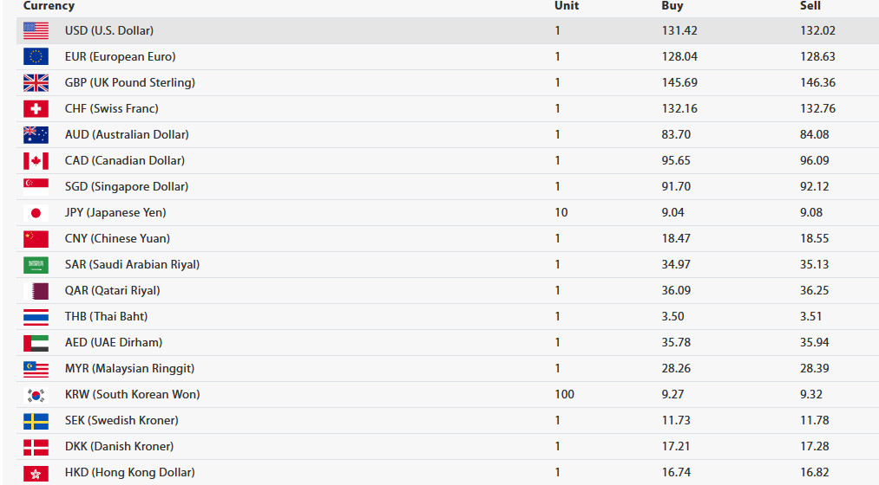The height and width of the screenshot is (485, 879).
Task: Select the SAR (Saudi Arabian Riyal) label
Action: pos(132,265)
